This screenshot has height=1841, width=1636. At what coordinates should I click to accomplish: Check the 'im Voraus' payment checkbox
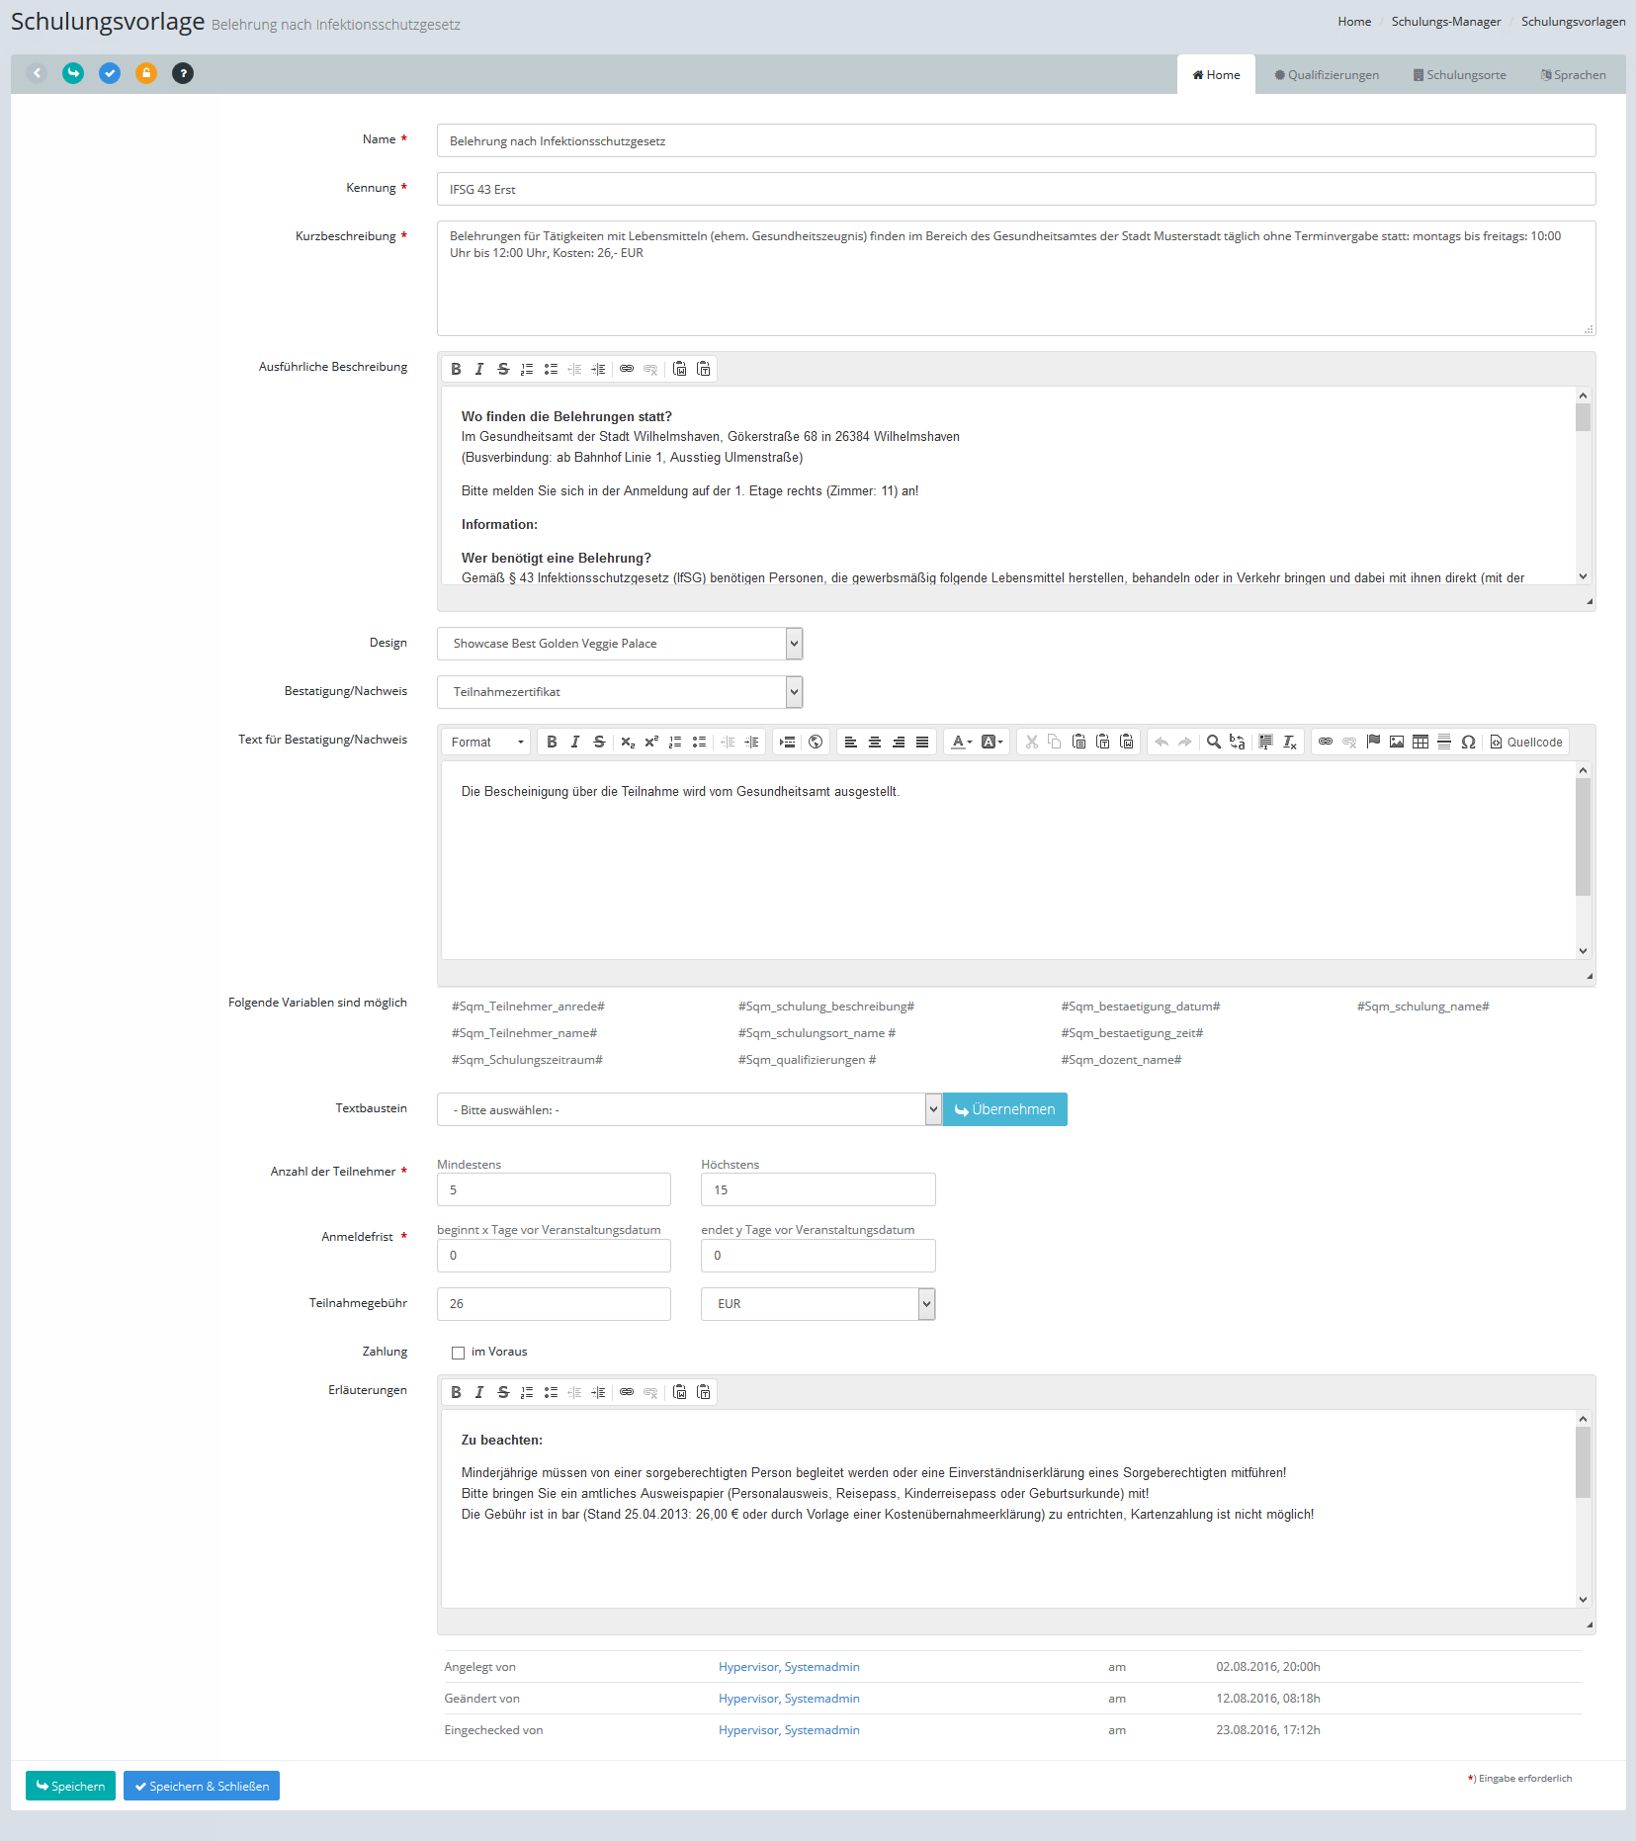pyautogui.click(x=458, y=1353)
